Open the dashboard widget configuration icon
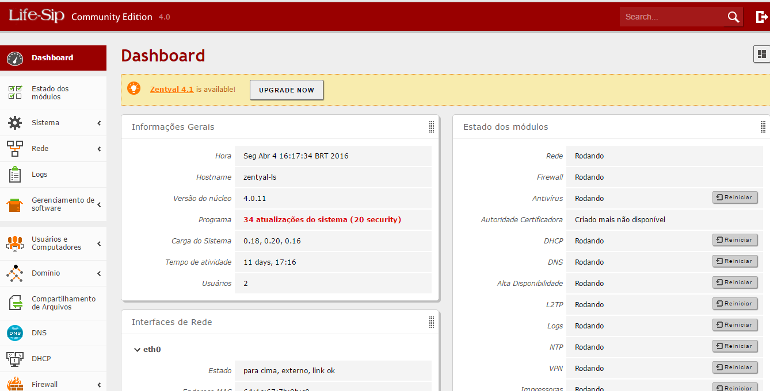This screenshot has height=391, width=770. [761, 54]
